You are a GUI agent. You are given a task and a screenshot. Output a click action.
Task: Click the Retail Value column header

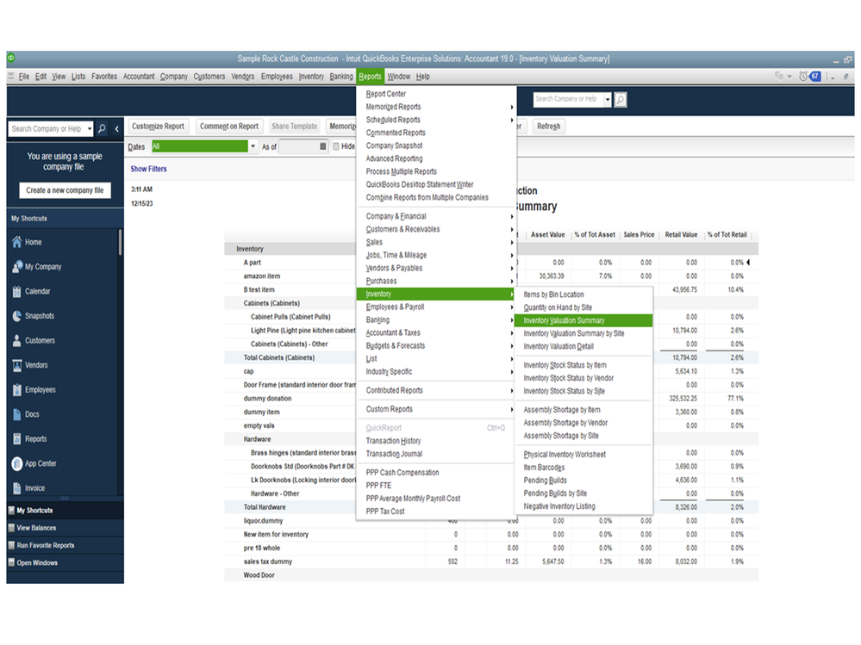(681, 235)
